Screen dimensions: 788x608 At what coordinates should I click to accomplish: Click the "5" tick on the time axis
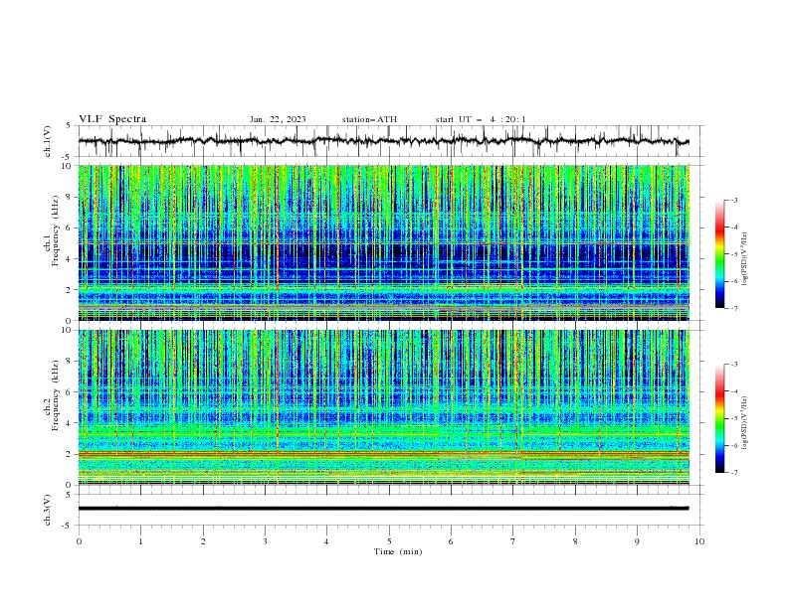click(389, 541)
